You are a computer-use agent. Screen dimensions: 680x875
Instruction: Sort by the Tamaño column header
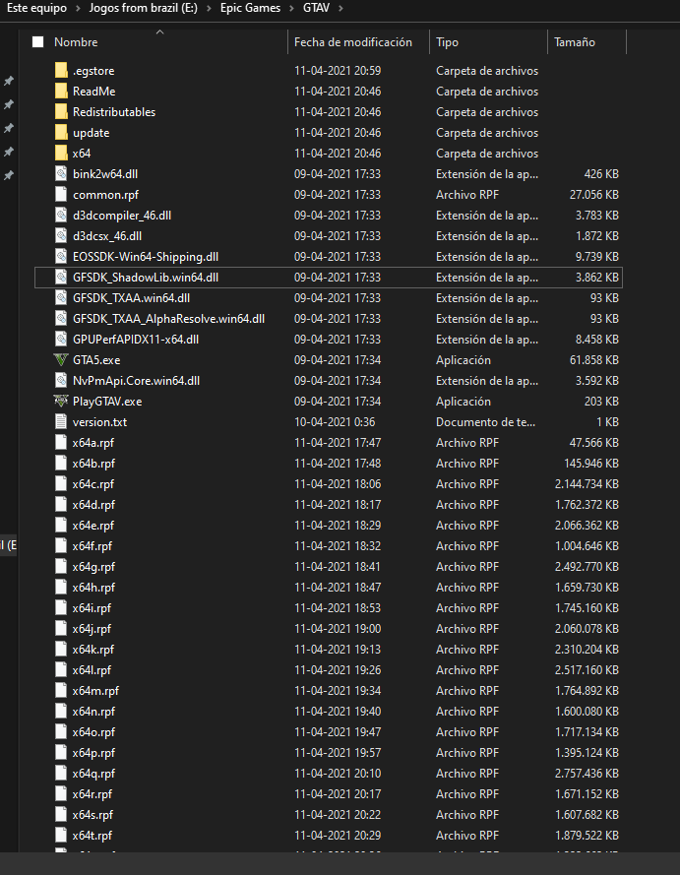pyautogui.click(x=575, y=42)
